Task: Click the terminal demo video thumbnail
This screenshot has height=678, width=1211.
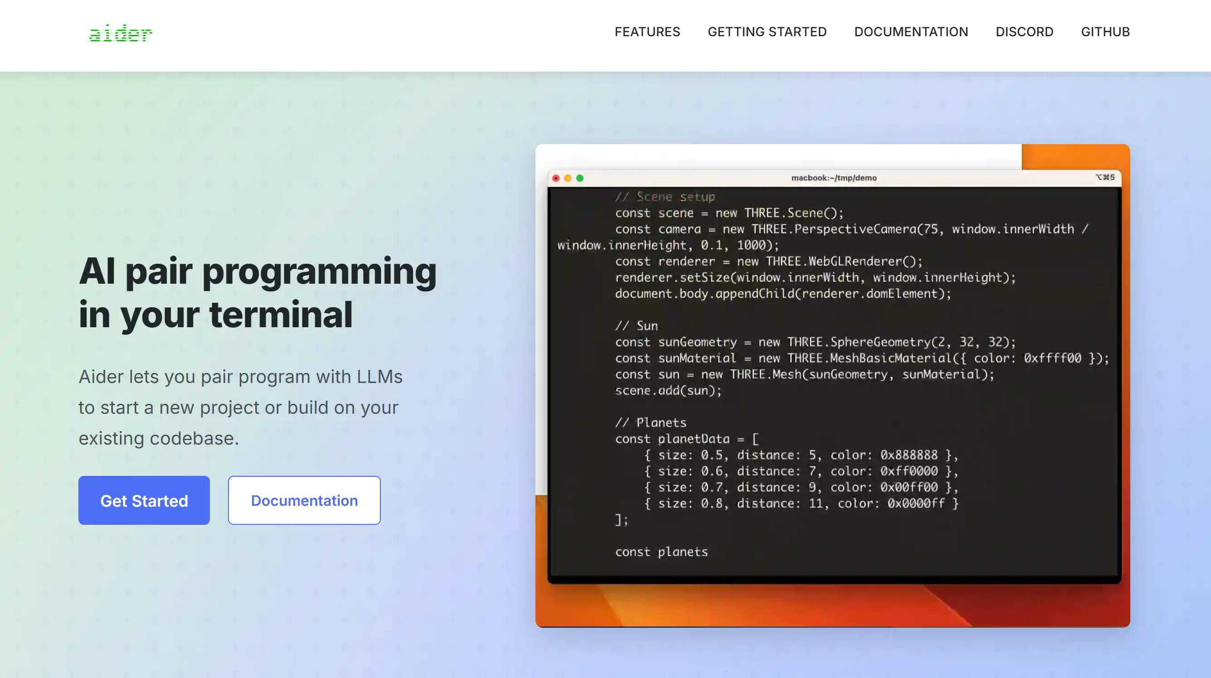Action: coord(832,385)
